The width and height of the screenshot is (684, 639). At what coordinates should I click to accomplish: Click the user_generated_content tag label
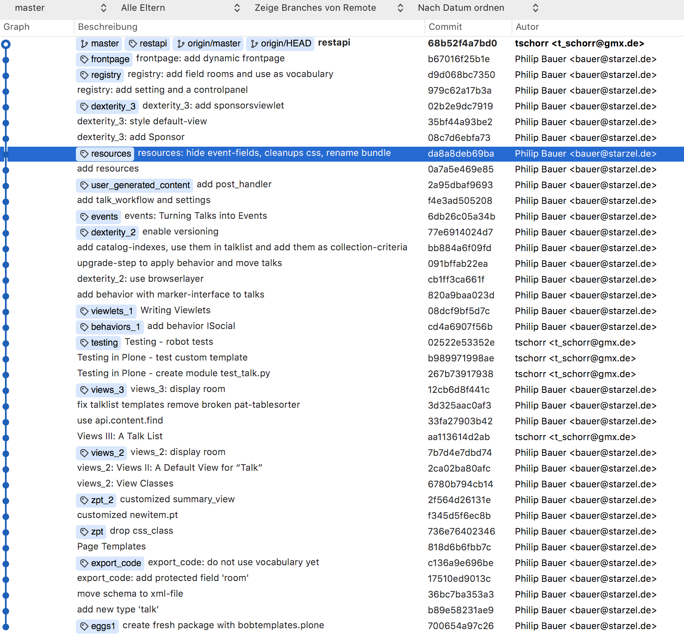(134, 185)
